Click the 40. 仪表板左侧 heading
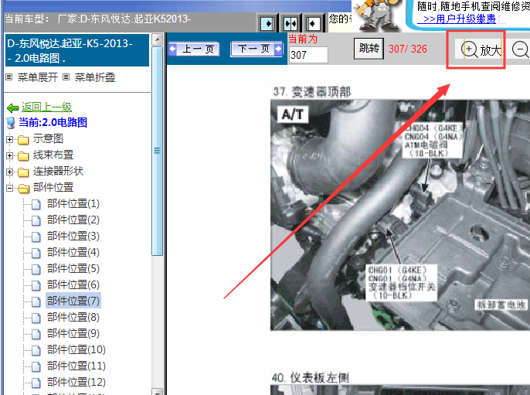 (310, 378)
